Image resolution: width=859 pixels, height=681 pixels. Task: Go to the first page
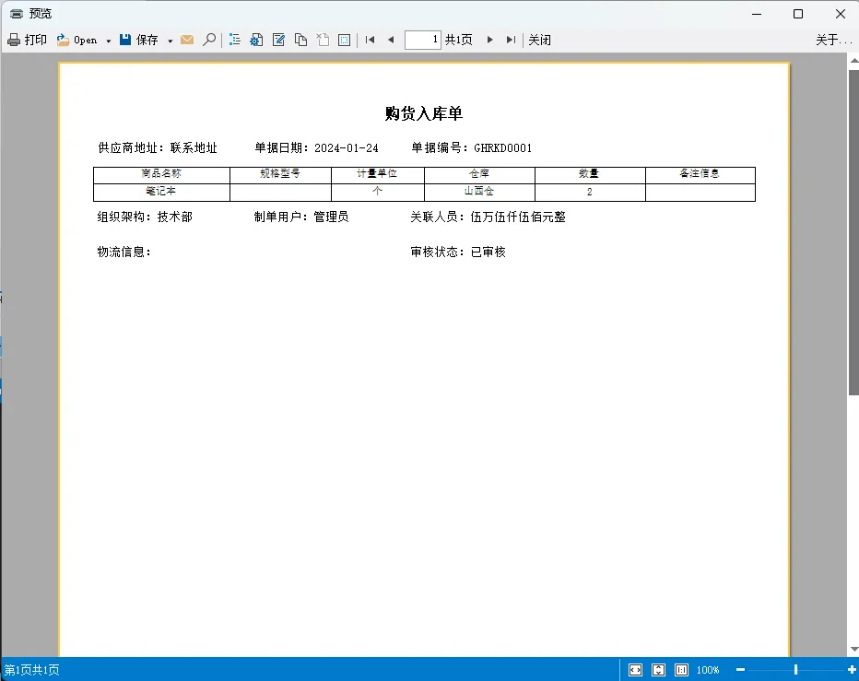click(x=370, y=40)
